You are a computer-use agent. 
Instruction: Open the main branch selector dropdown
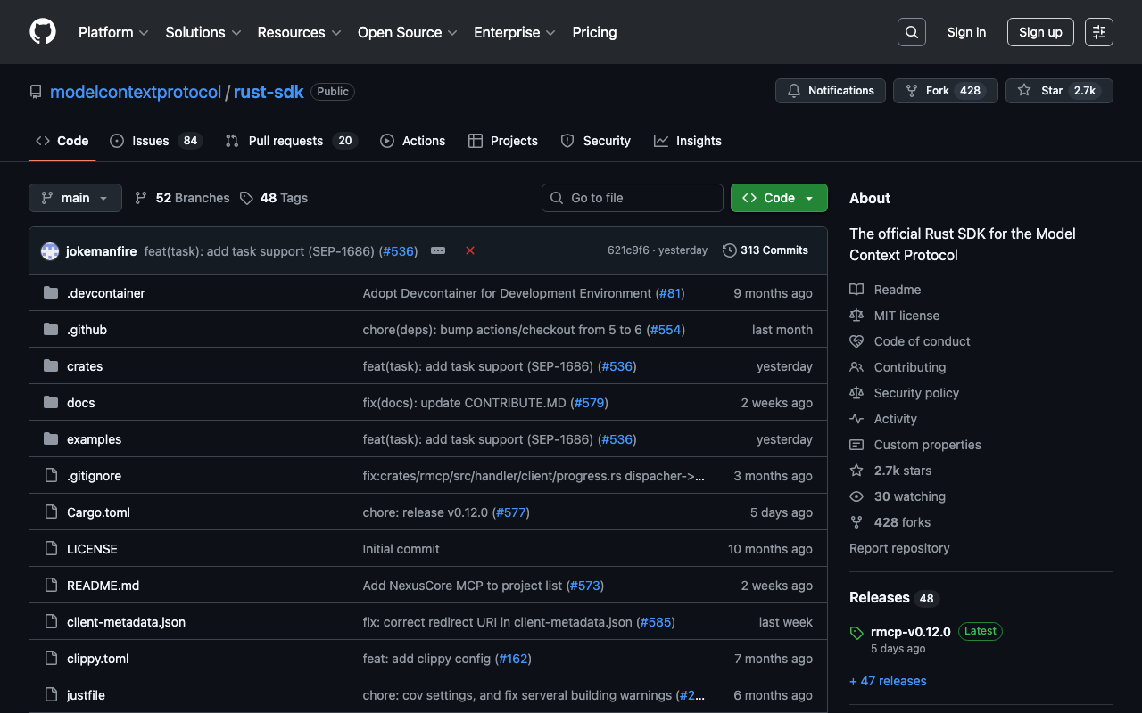(75, 198)
